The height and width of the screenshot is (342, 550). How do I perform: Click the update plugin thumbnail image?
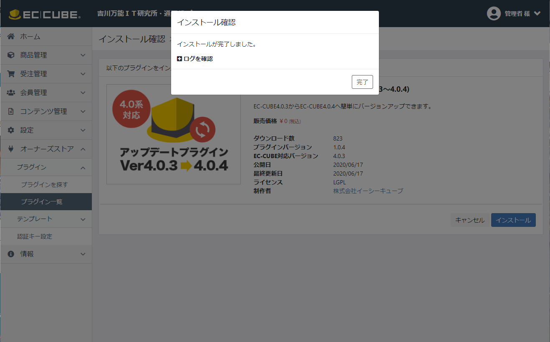tap(174, 134)
